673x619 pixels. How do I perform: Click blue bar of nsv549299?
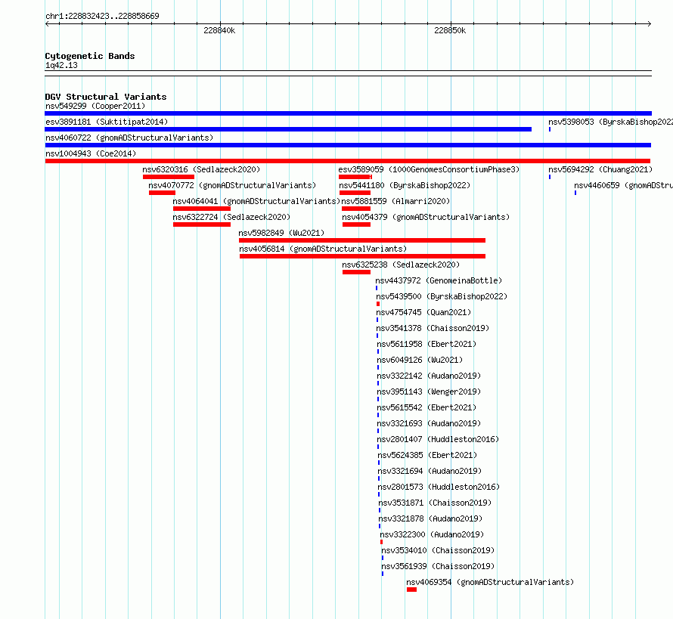coord(348,113)
